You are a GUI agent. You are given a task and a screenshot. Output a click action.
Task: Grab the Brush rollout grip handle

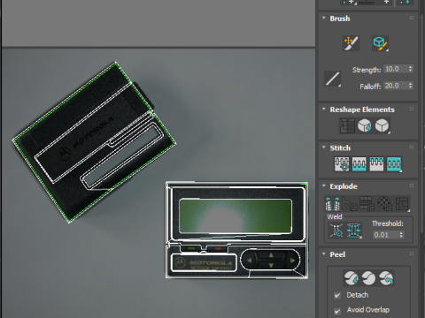[x=412, y=18]
